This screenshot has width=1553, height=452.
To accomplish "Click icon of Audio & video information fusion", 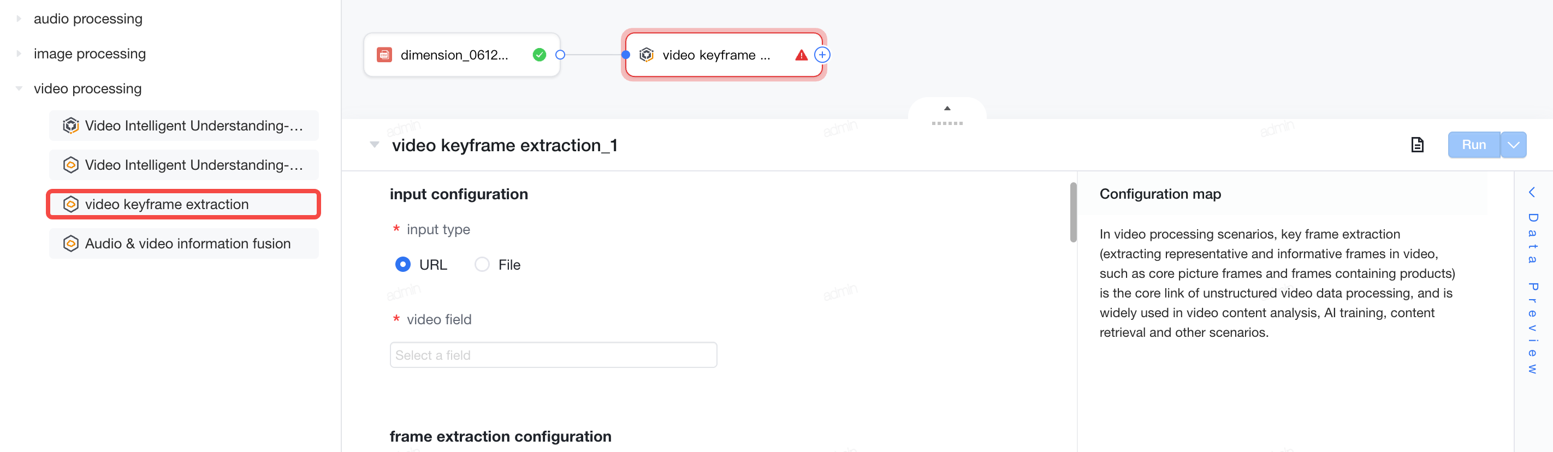I will 71,243.
